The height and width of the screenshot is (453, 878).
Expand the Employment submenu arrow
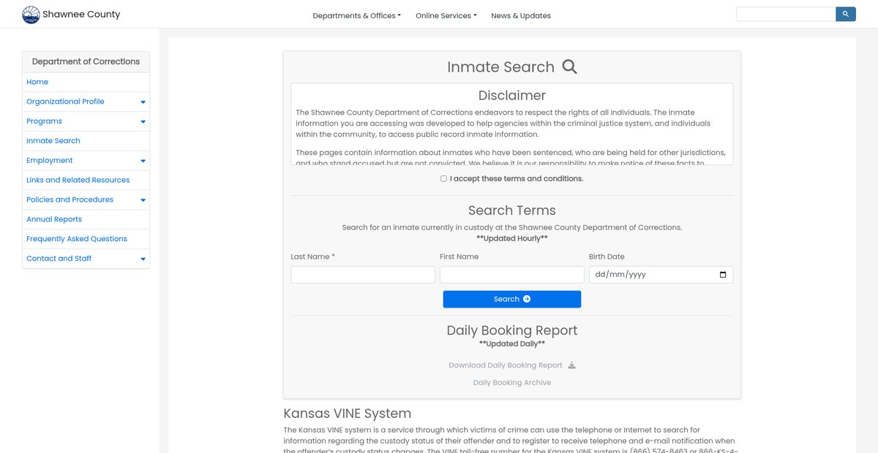pos(143,161)
